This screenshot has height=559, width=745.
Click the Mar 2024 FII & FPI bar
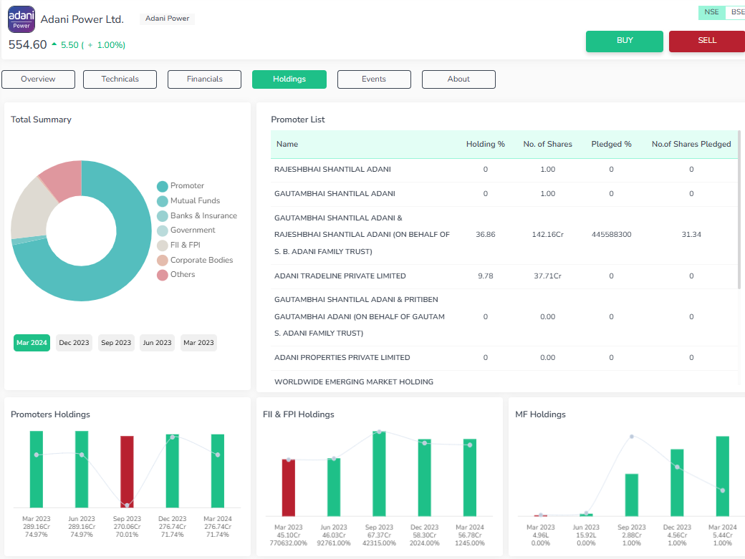470,477
